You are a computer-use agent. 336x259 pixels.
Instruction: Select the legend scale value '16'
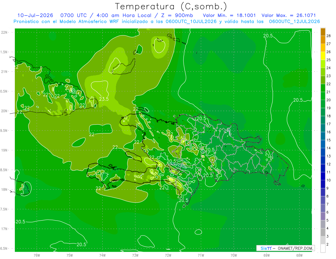pyautogui.click(x=329, y=132)
